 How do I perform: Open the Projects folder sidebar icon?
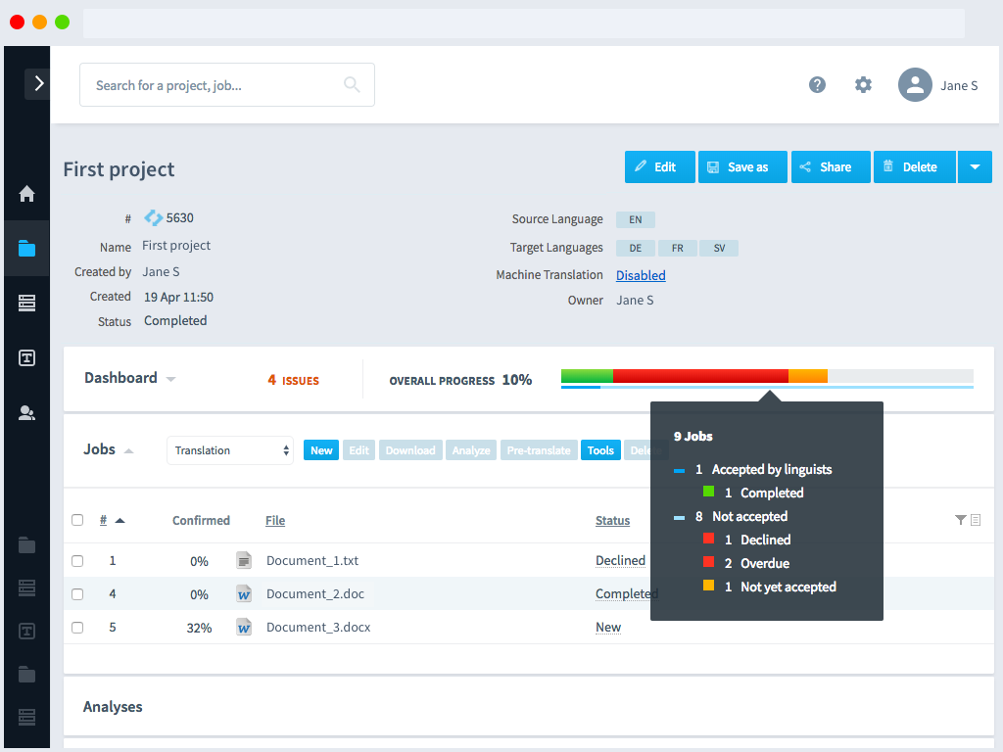pos(27,249)
